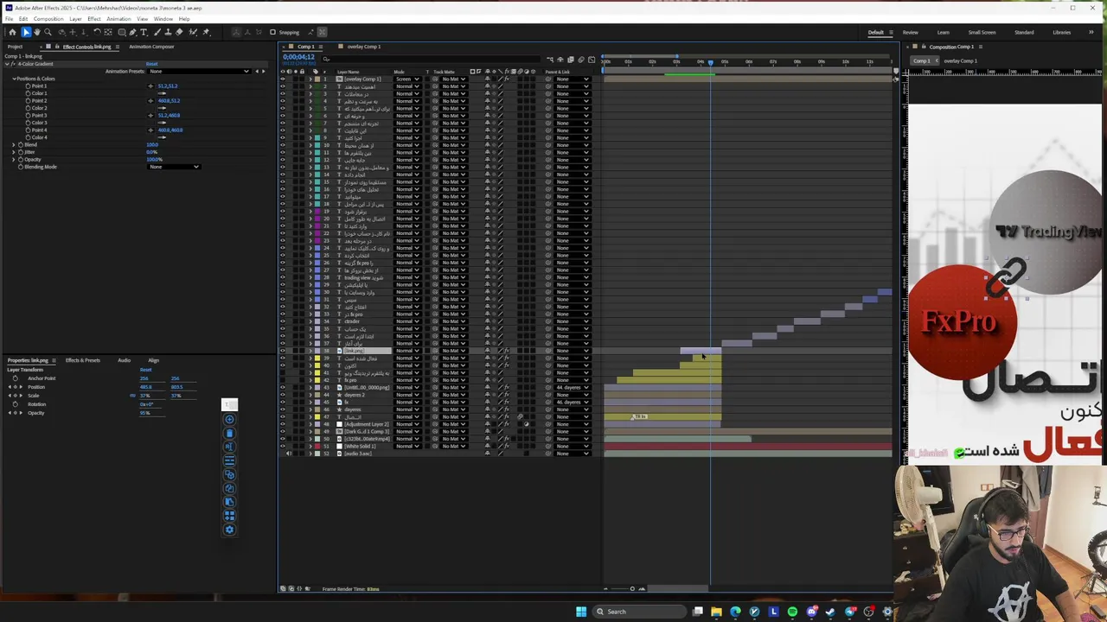The height and width of the screenshot is (622, 1107).
Task: Open the Composition menu
Action: click(x=48, y=19)
